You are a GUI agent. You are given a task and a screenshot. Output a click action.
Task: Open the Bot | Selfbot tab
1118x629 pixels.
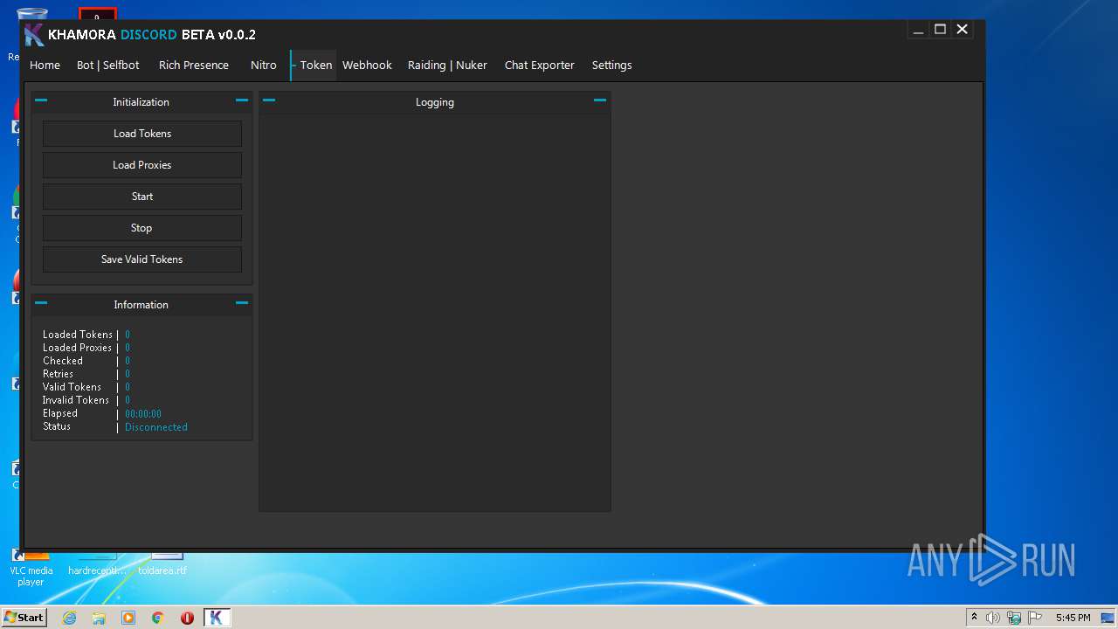click(108, 66)
